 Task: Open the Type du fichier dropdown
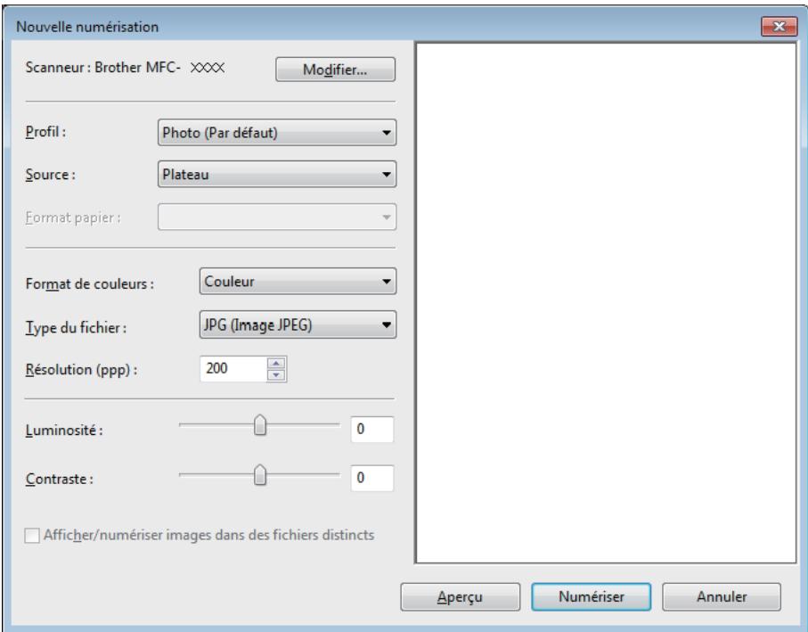tap(298, 324)
